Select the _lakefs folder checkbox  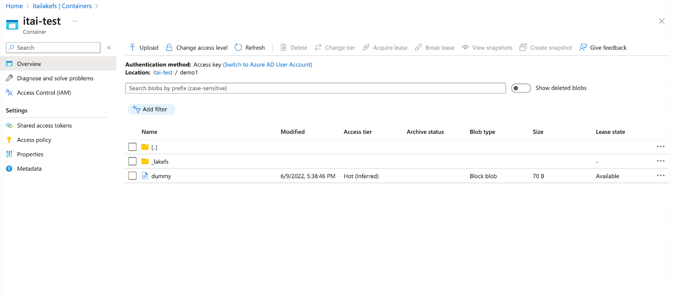click(x=132, y=161)
